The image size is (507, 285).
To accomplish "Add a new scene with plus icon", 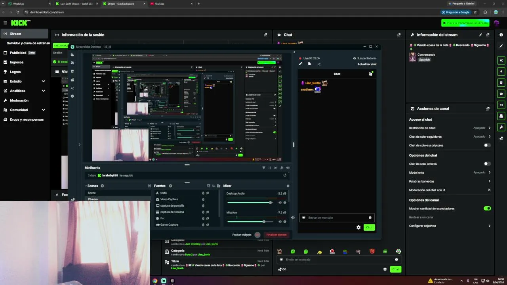I will click(102, 186).
